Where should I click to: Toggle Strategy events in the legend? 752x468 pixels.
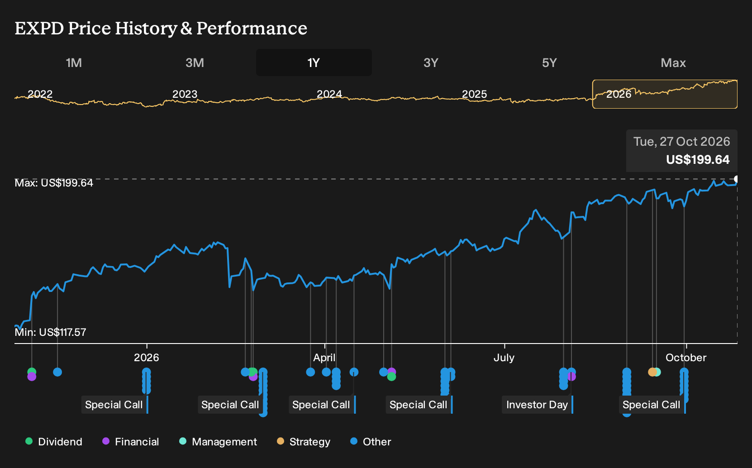click(x=304, y=442)
